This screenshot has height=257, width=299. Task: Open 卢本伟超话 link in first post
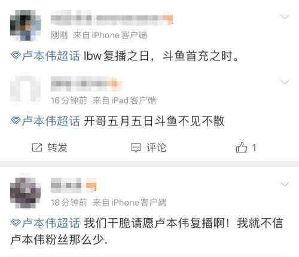pos(51,56)
